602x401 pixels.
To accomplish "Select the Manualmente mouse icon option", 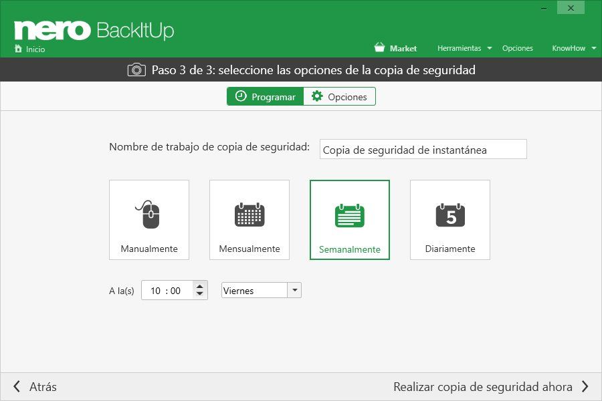I will pyautogui.click(x=149, y=220).
